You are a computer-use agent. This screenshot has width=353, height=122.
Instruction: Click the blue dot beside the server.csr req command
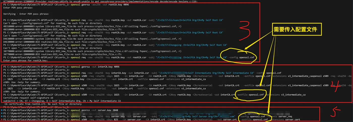[2, 116]
